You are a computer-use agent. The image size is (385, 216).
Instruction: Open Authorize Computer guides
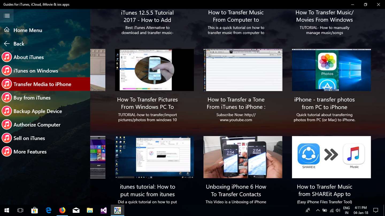tap(45, 125)
